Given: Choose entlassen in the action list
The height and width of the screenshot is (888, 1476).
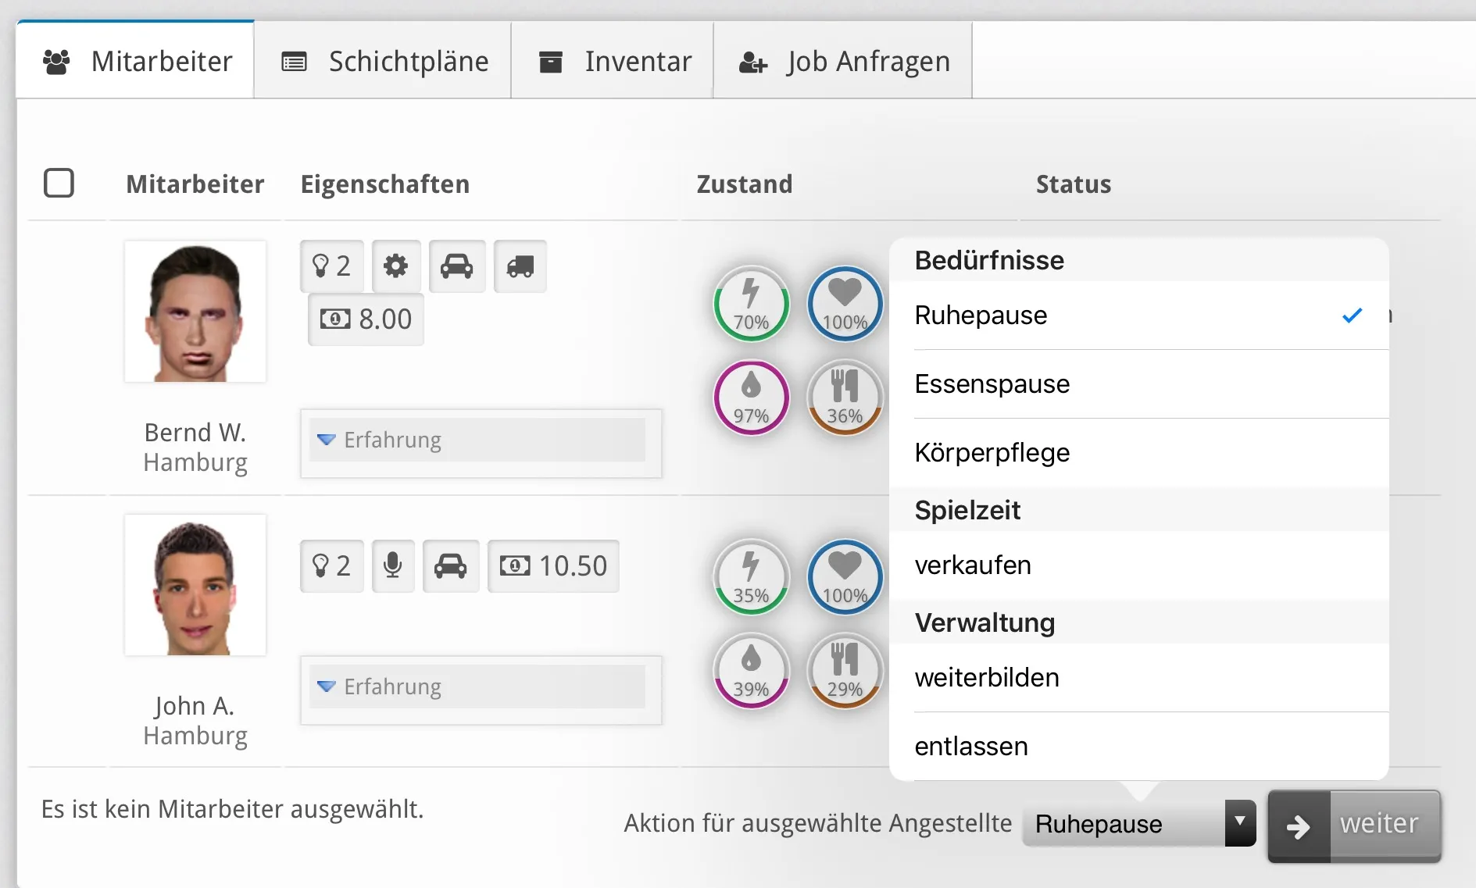Looking at the screenshot, I should point(971,747).
